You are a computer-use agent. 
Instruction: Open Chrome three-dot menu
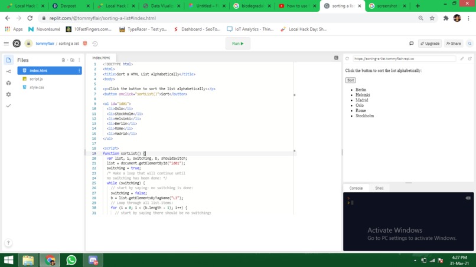(x=468, y=18)
